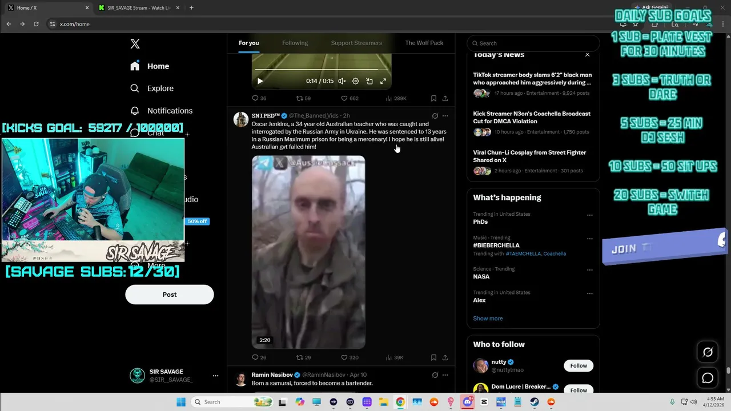View analytics for the 289K views post
Screen dimensions: 731x411
coord(396,98)
